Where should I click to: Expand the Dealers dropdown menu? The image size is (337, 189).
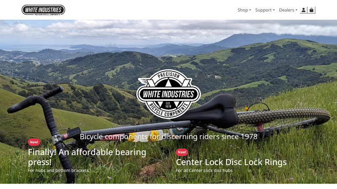(288, 10)
